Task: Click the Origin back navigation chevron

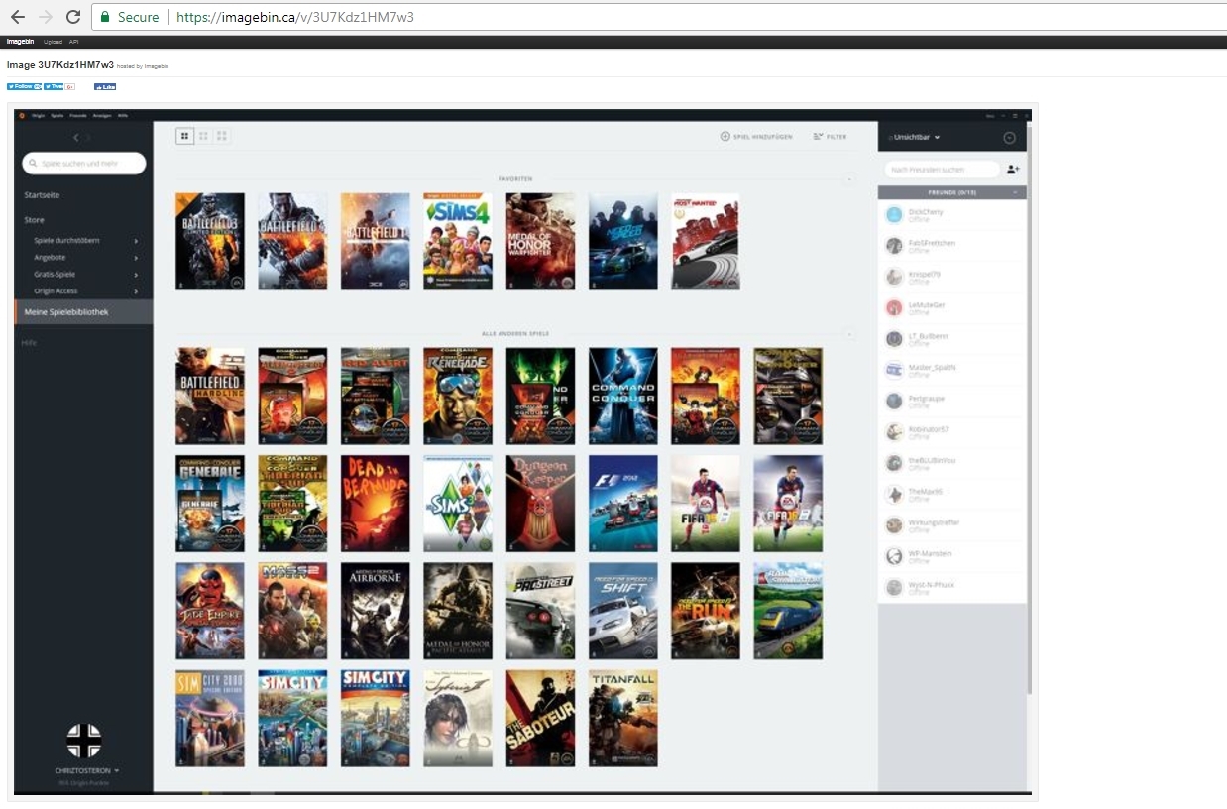Action: (x=76, y=137)
